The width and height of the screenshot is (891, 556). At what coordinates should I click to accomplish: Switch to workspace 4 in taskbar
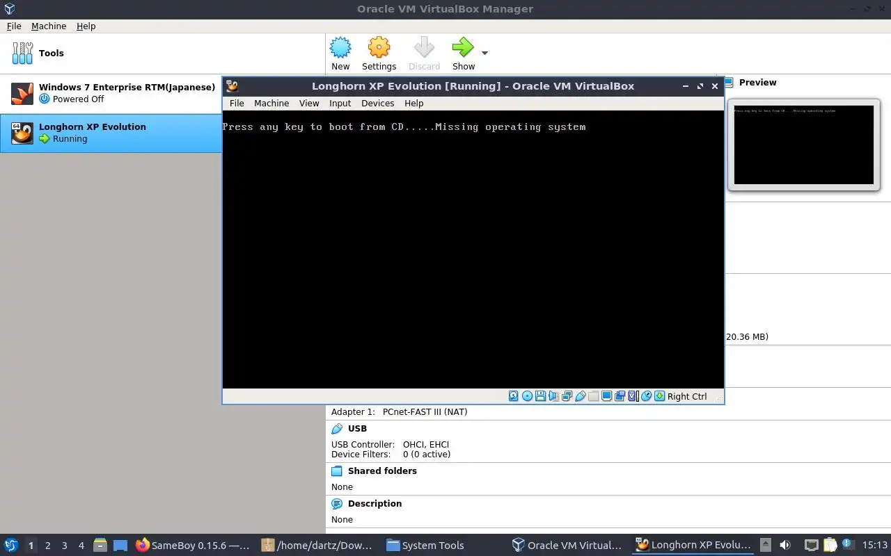[x=81, y=546]
